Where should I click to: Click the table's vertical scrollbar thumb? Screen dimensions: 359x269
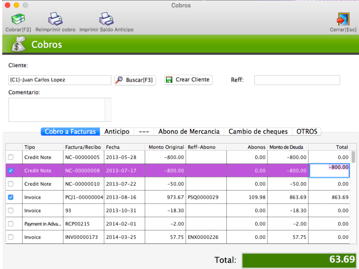pyautogui.click(x=354, y=157)
